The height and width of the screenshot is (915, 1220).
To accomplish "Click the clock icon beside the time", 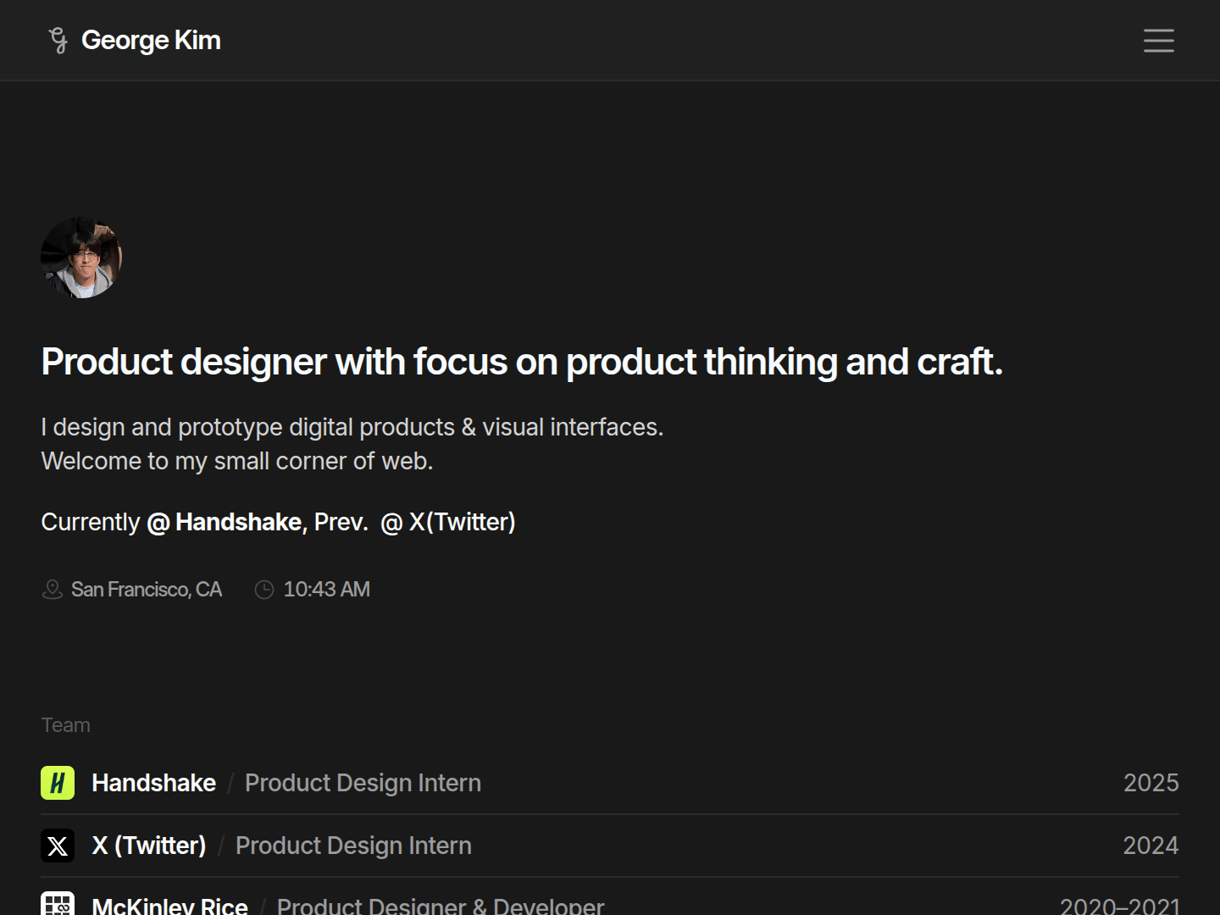I will coord(264,590).
